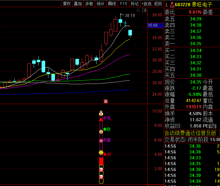Click the money bag indicator icon
The image size is (220, 186).
[101, 113]
